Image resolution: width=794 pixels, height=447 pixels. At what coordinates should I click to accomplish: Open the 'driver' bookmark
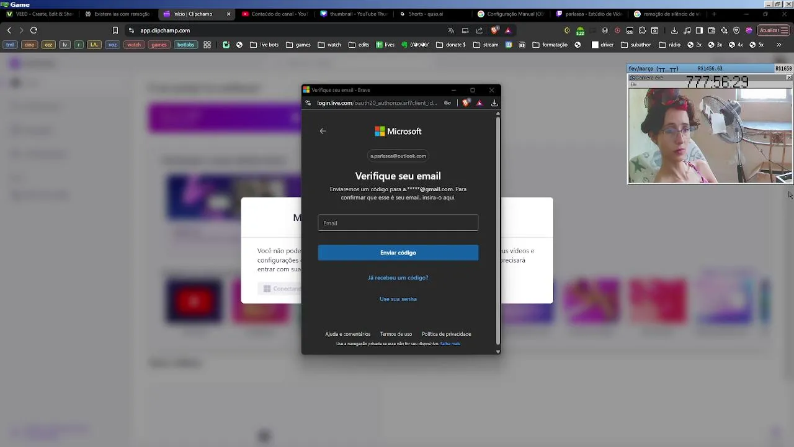pos(602,45)
